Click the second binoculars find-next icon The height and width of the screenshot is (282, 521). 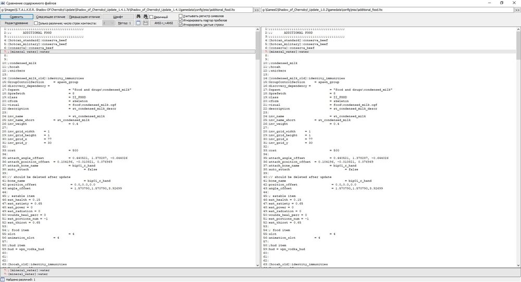click(145, 17)
